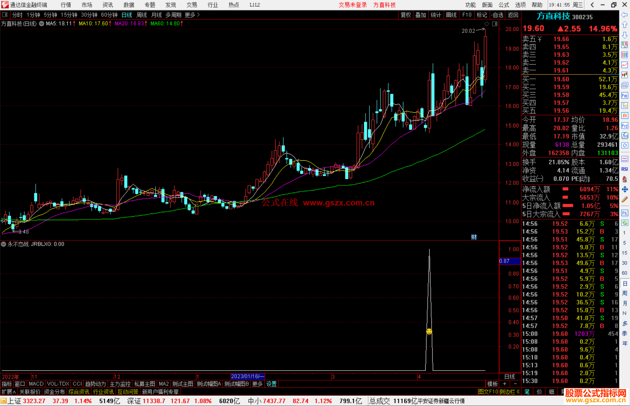Select the pencil drawing tool icon
This screenshot has width=630, height=406.
(624, 200)
